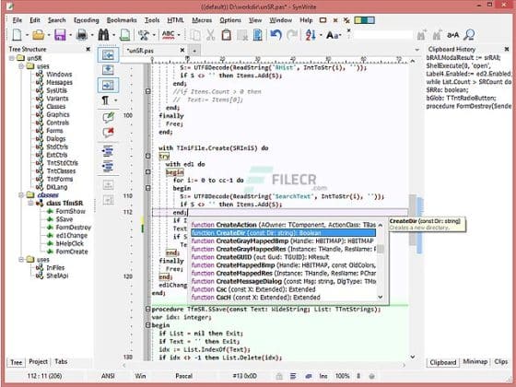Create a new file with toolbar icon
The width and height of the screenshot is (516, 387).
(17, 35)
